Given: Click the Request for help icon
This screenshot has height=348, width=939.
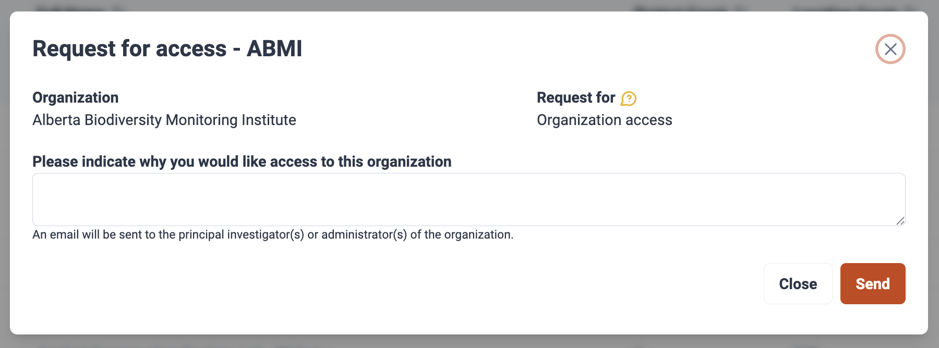Looking at the screenshot, I should click(x=629, y=98).
